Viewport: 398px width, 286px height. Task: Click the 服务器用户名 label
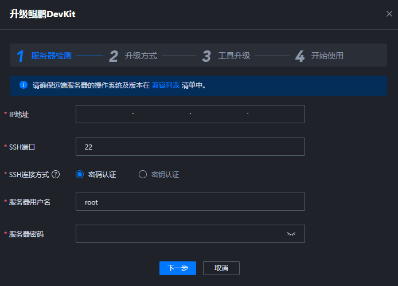tap(29, 202)
